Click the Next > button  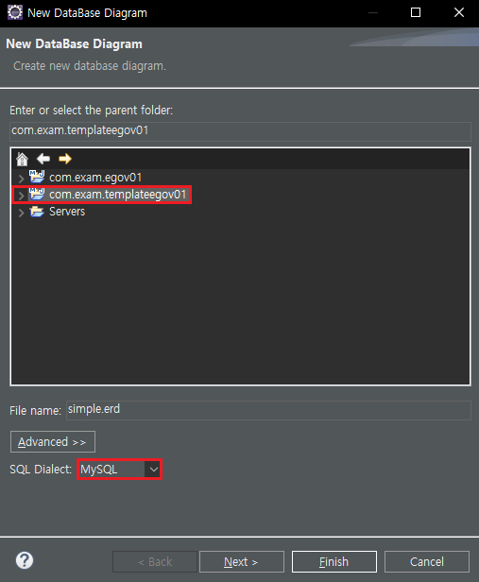(x=242, y=561)
